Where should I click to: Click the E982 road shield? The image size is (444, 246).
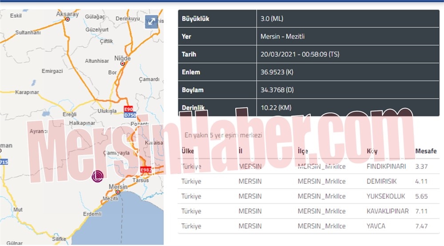pos(146,170)
